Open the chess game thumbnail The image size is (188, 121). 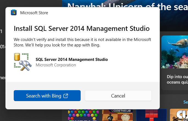[118, 115]
